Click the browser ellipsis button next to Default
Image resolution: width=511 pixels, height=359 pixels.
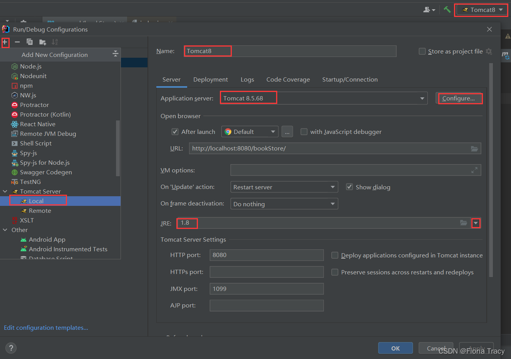pos(287,132)
